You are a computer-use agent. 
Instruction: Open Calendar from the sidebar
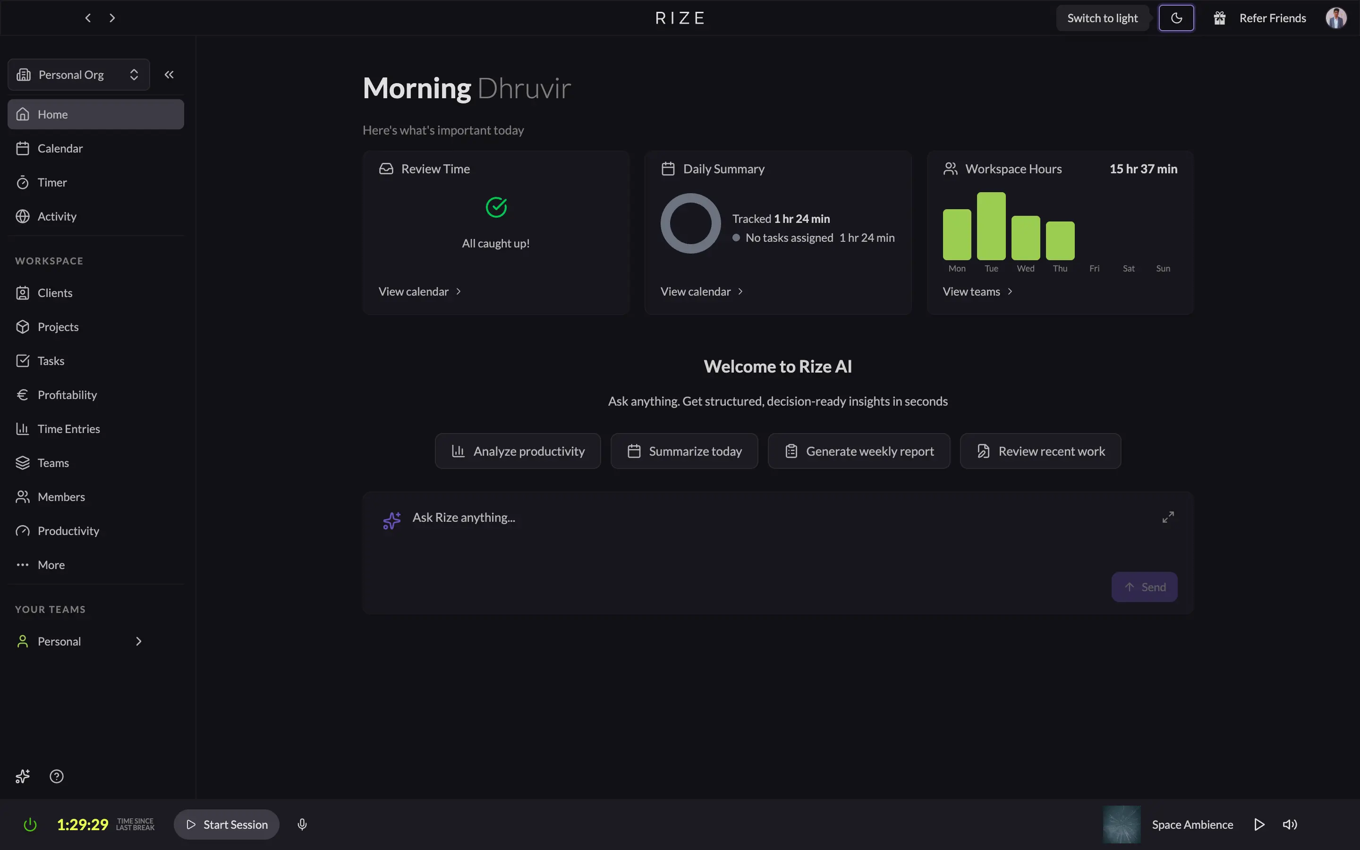point(95,148)
